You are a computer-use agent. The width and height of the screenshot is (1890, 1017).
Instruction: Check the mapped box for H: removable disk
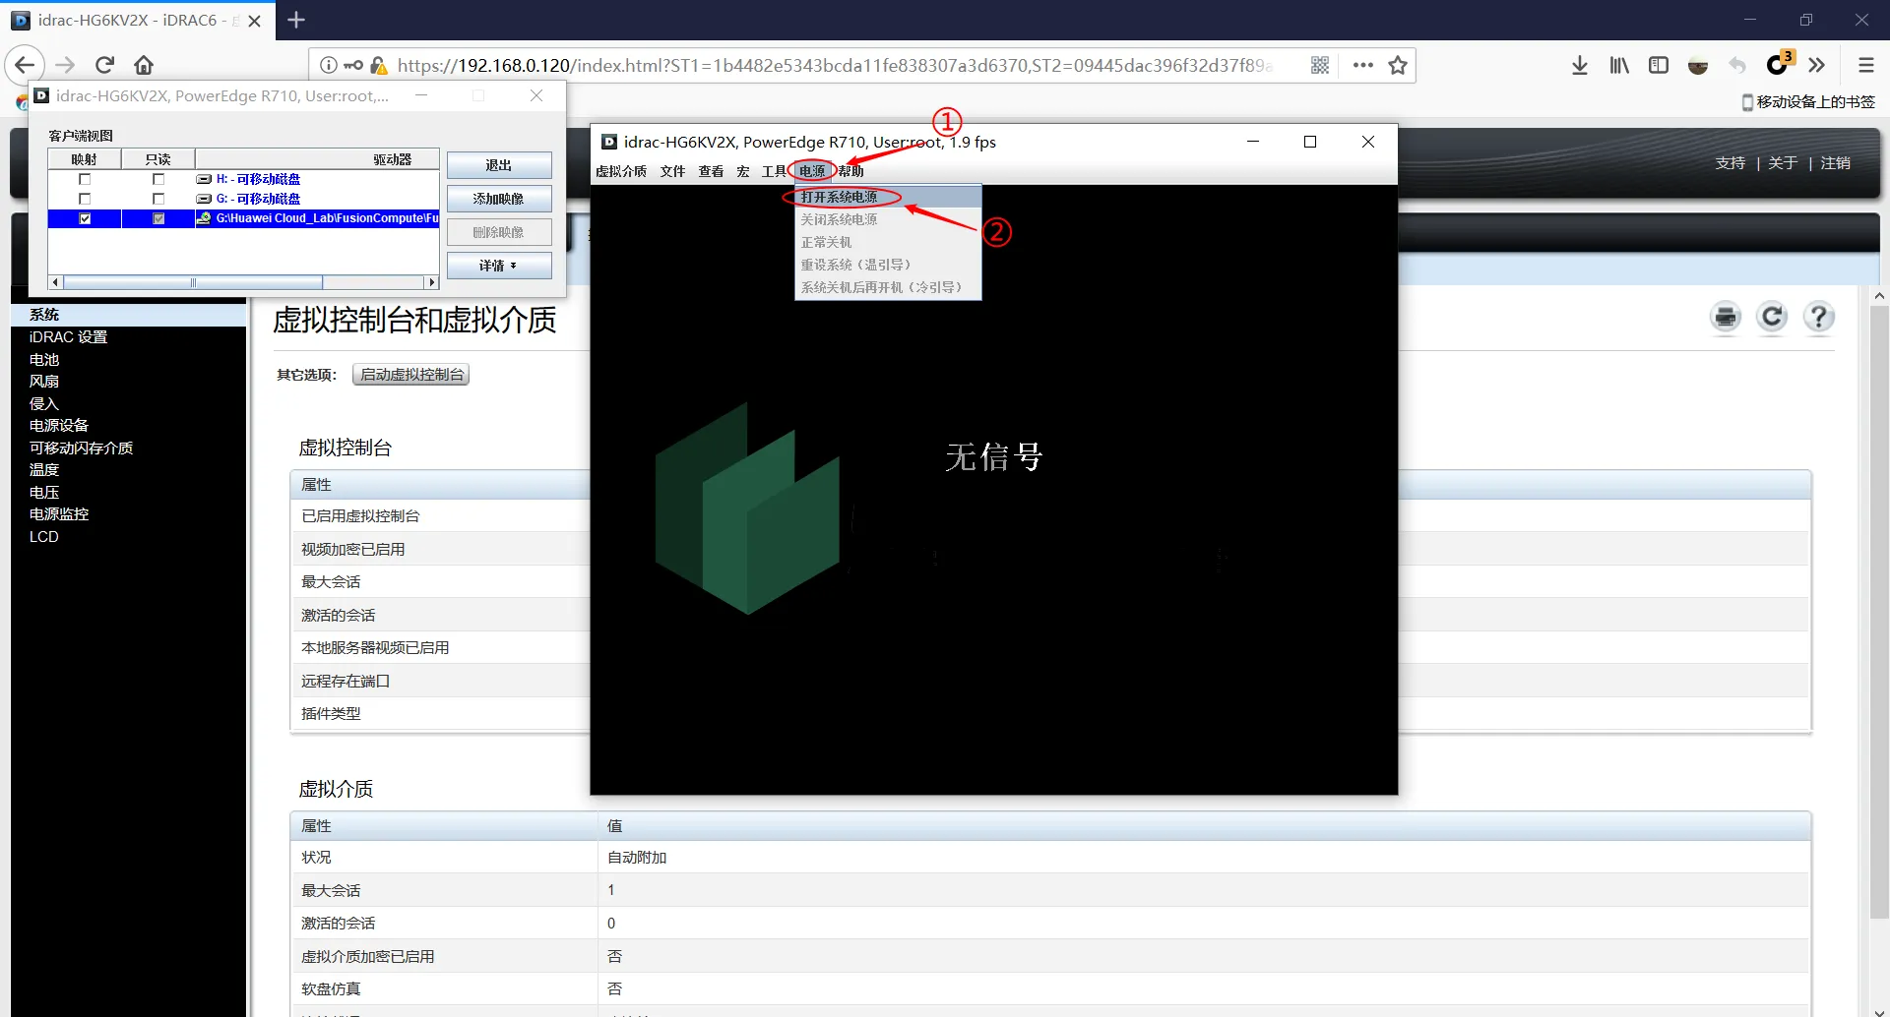pyautogui.click(x=85, y=179)
